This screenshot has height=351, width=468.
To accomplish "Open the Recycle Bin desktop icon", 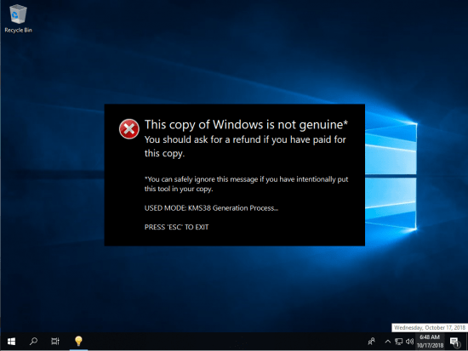I will coord(18,19).
